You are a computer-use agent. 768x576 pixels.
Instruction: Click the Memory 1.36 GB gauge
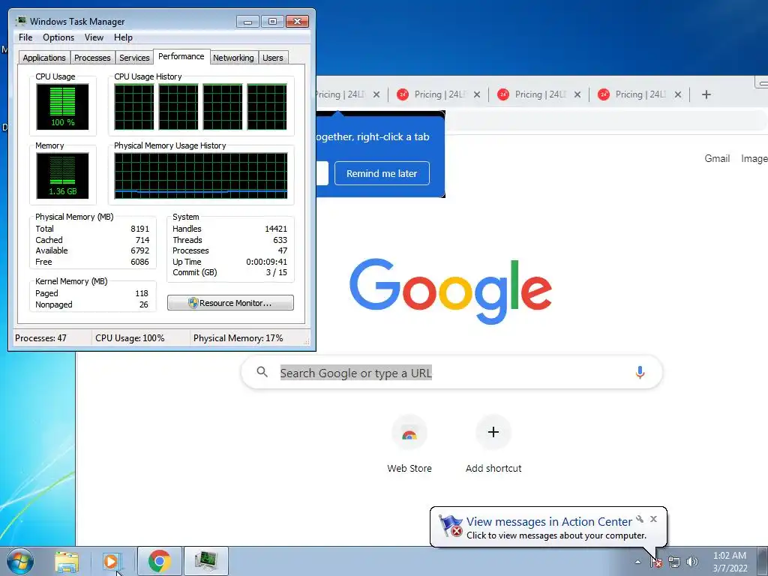(x=62, y=175)
